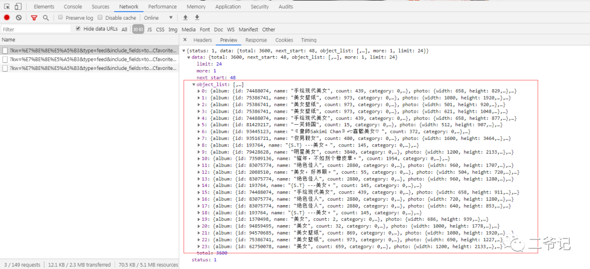Collapse the data object node
Viewport: 590px width, 269px height.
(189, 57)
